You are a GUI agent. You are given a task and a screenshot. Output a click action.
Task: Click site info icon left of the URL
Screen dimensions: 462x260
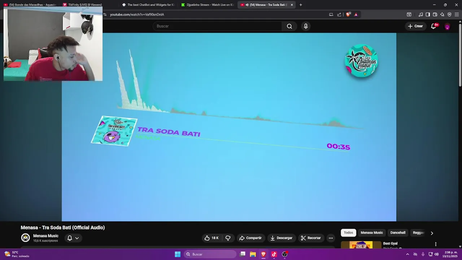pos(105,14)
